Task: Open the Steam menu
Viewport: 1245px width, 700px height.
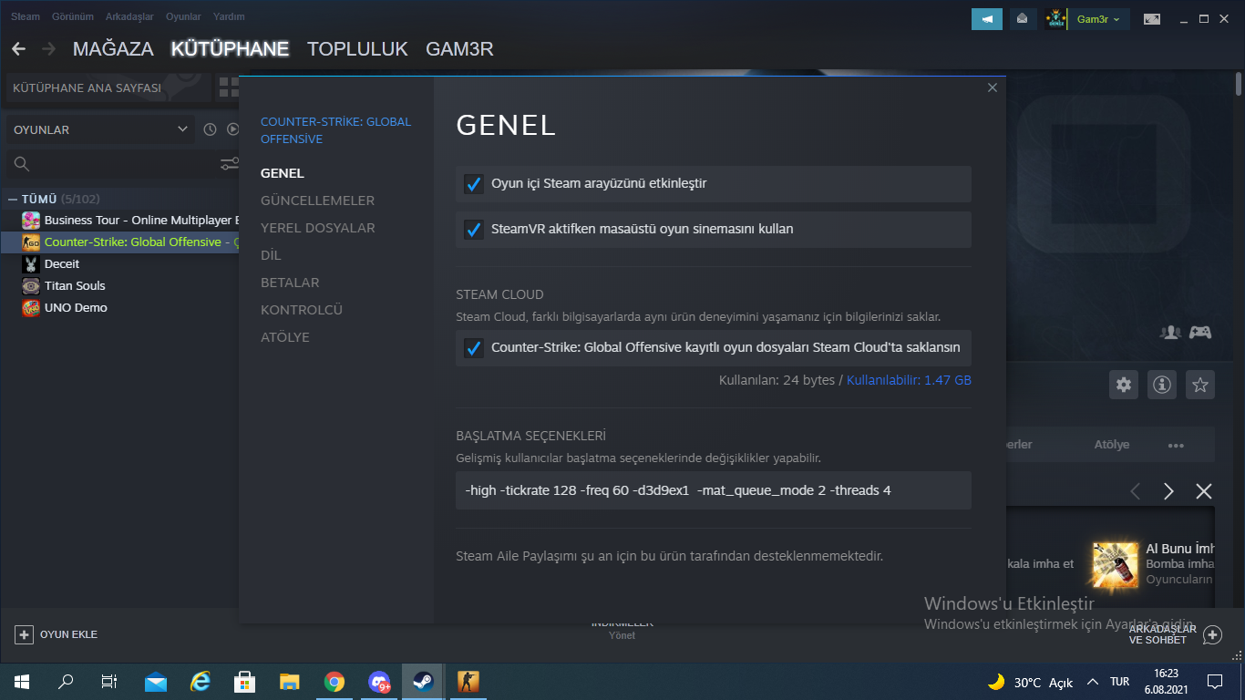Action: click(26, 16)
